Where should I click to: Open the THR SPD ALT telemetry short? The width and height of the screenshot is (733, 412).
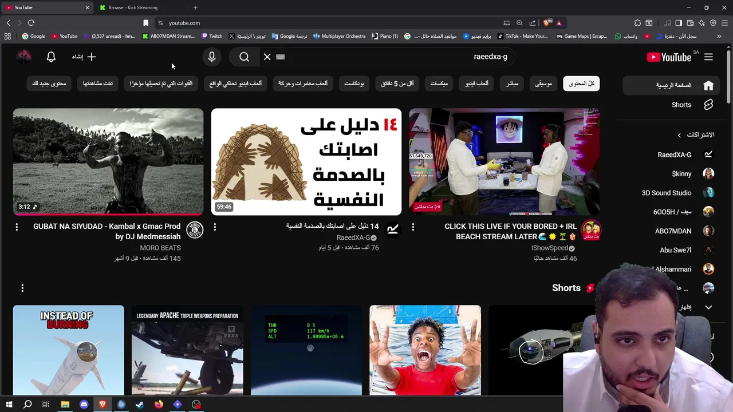click(x=306, y=350)
